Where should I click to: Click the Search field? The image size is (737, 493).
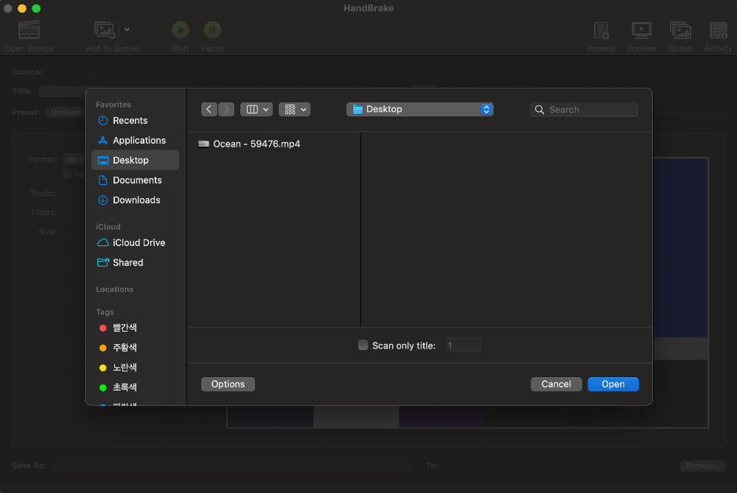tap(584, 110)
